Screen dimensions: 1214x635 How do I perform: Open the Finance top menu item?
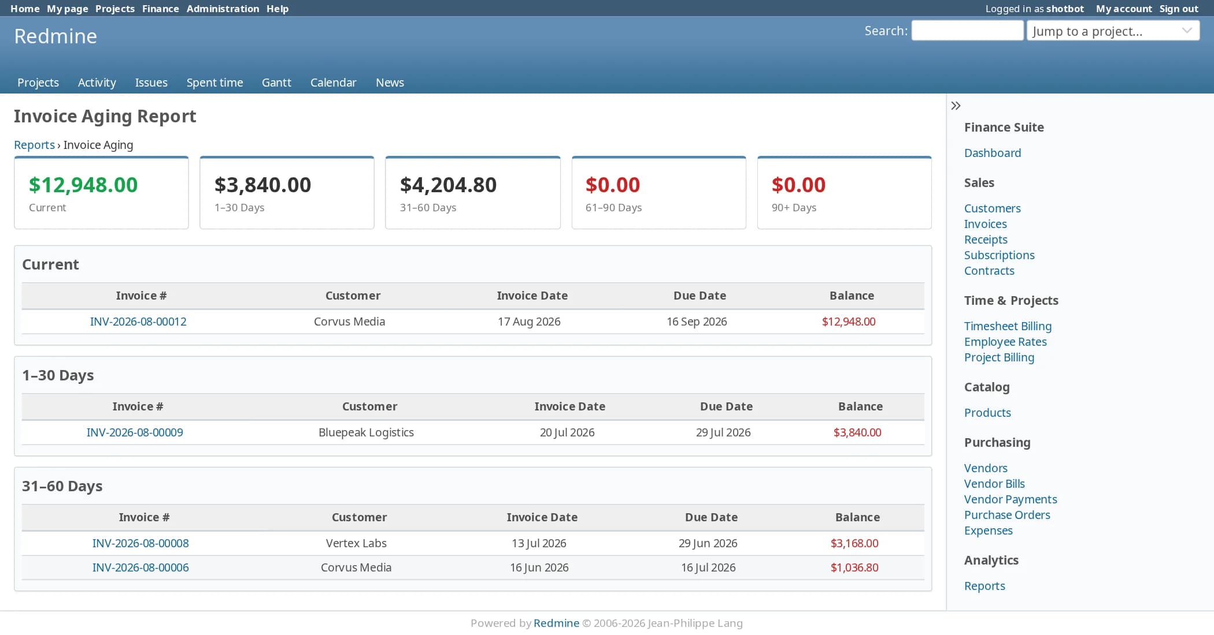160,9
